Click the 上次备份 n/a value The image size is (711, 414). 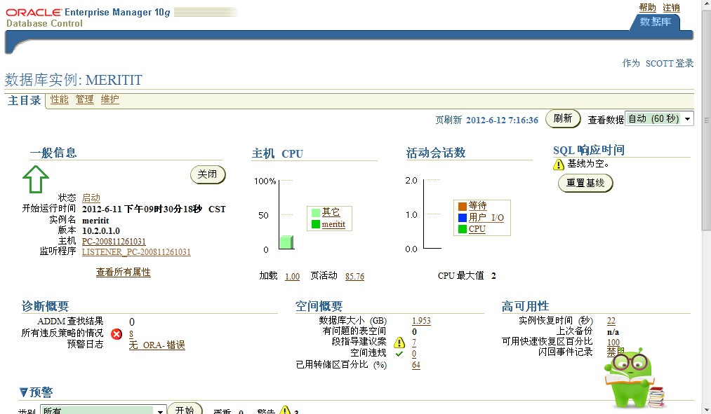pos(613,331)
